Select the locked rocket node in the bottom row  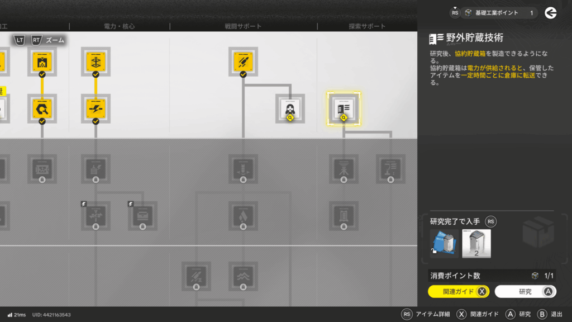(x=196, y=276)
